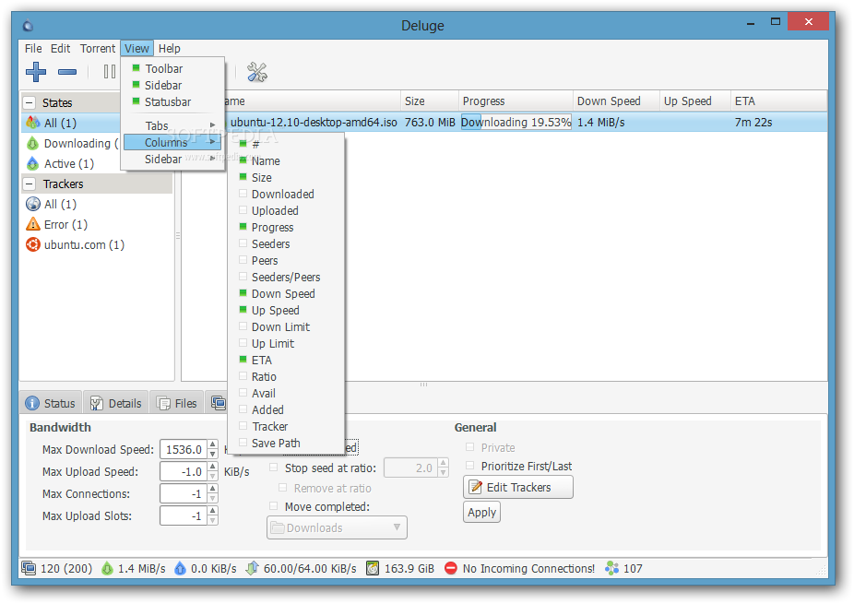
Task: Click the Edit Trackers button
Action: pos(518,488)
